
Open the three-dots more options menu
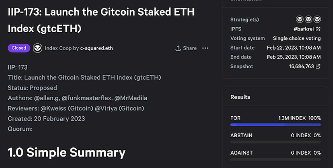tap(205, 48)
